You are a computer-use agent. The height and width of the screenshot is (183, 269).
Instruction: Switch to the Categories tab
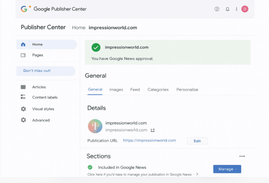click(x=158, y=90)
